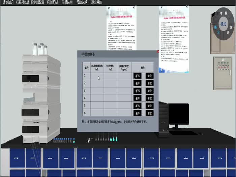
Task: Click 清空 button in row 6
Action: click(149, 113)
